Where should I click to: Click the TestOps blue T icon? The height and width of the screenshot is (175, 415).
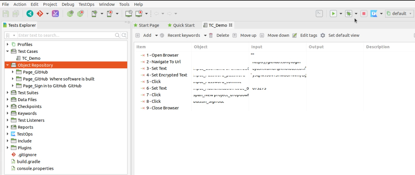click(374, 13)
